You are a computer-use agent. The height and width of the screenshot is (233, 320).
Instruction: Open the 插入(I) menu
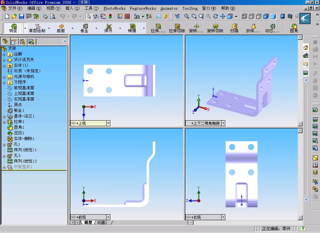tap(72, 8)
